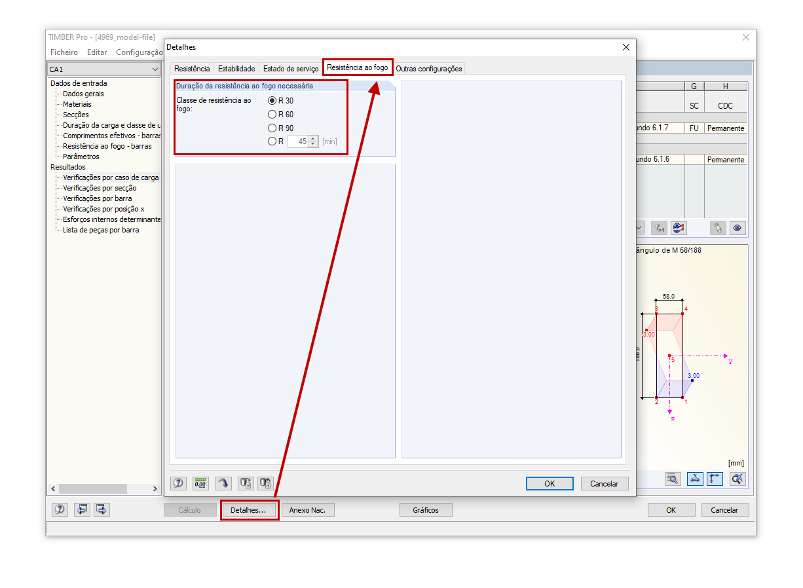Toggle the section stress display icon
This screenshot has width=803, height=588.
pyautogui.click(x=695, y=479)
